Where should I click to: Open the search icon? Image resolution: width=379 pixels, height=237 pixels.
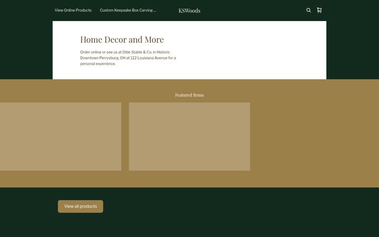pos(308,10)
